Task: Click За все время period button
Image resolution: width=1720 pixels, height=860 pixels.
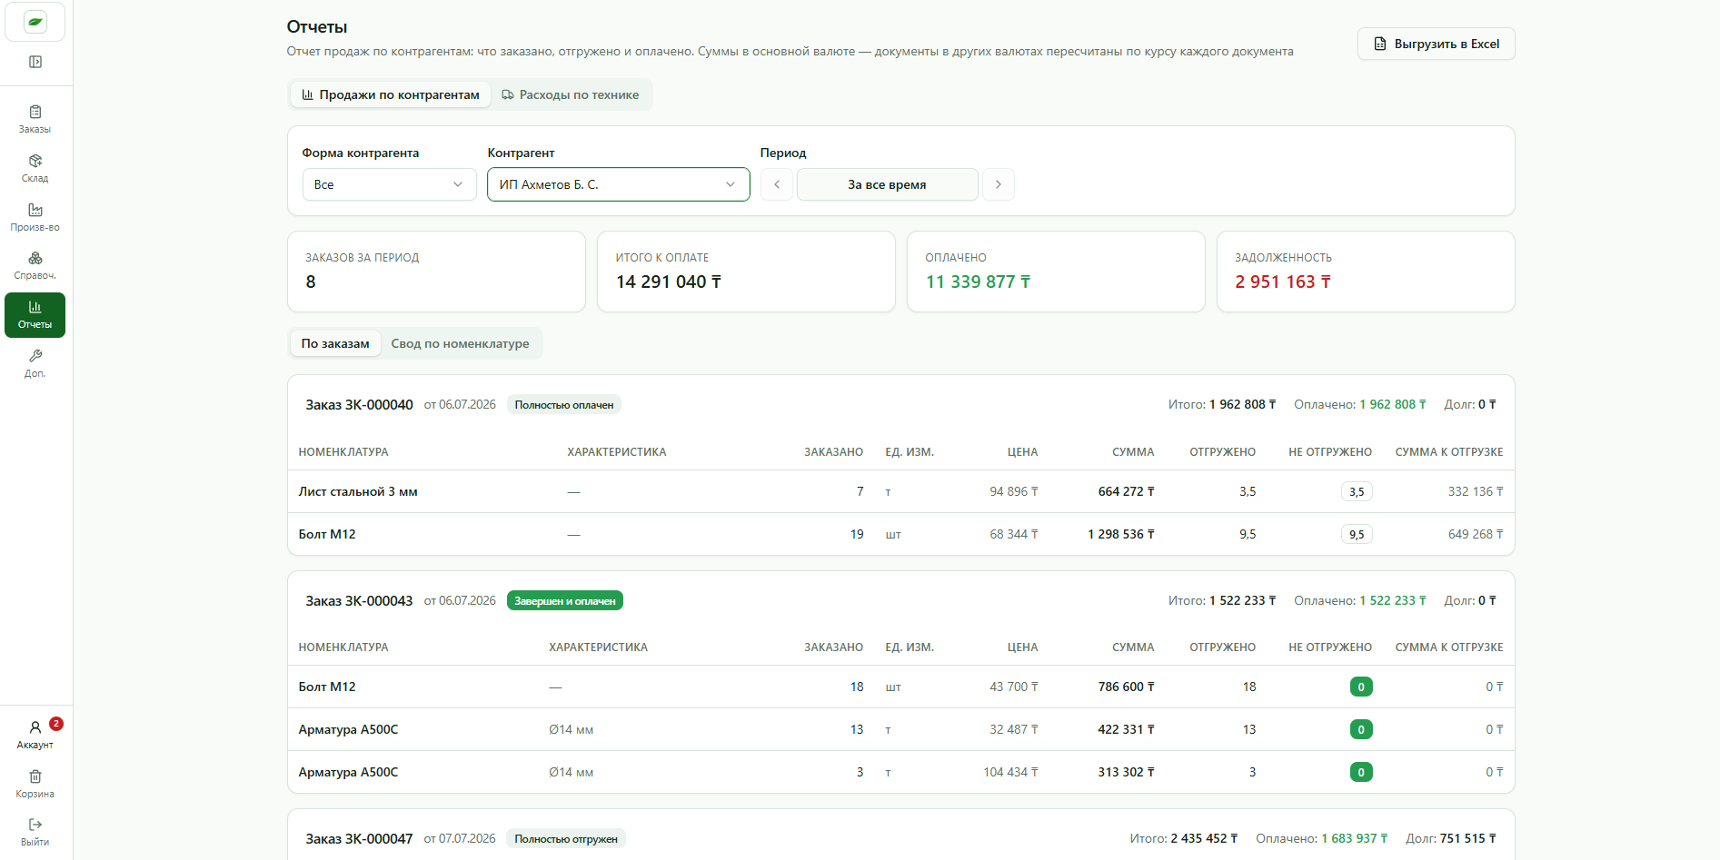Action: [x=887, y=184]
